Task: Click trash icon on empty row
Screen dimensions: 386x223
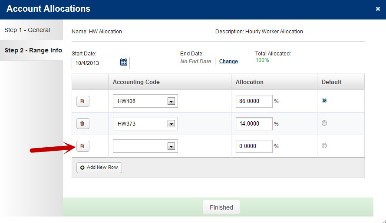Action: tap(82, 146)
